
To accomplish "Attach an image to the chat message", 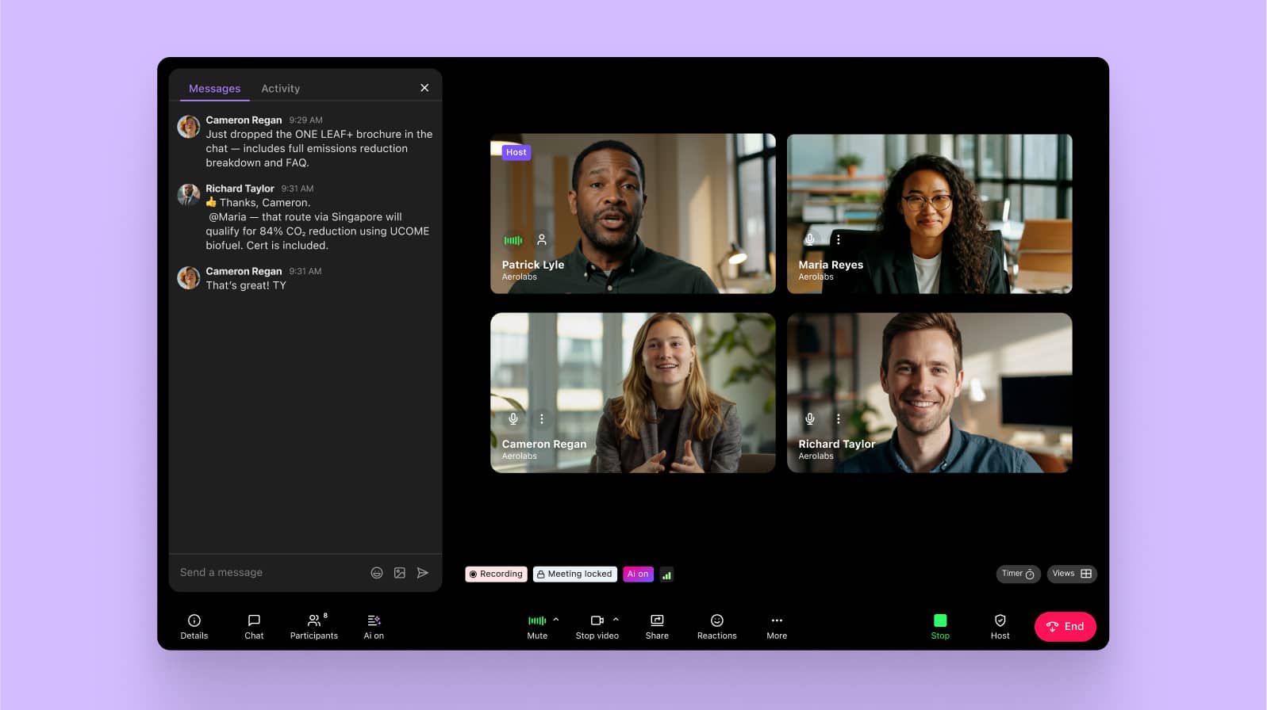I will (400, 573).
